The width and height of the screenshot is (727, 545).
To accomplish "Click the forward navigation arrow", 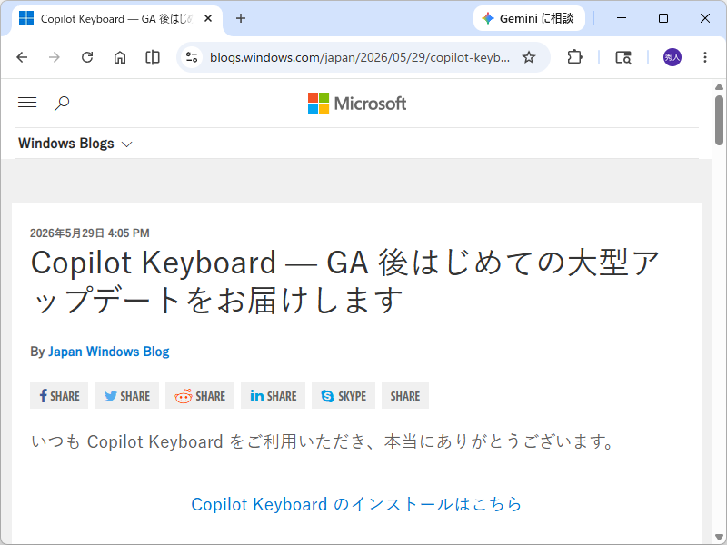I will pyautogui.click(x=55, y=57).
